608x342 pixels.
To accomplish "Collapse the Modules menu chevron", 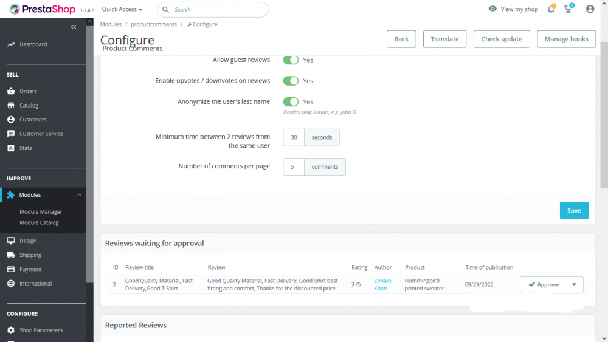I will 79,195.
